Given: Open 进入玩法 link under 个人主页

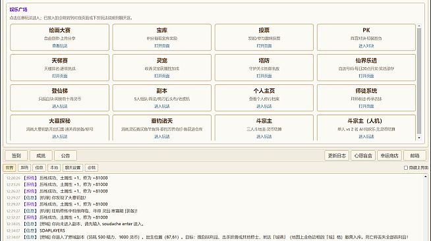Looking at the screenshot, I should (264, 106).
